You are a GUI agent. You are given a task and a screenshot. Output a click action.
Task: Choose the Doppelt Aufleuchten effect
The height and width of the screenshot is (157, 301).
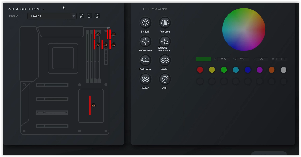coord(165,41)
